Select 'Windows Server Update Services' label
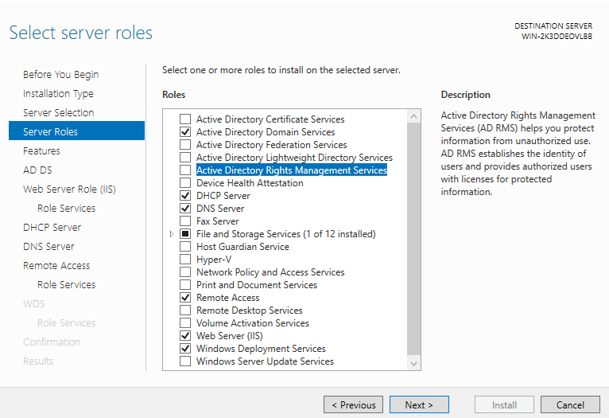 point(265,361)
